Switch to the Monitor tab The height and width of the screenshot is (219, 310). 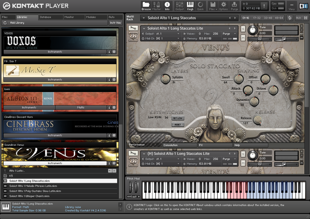pyautogui.click(x=74, y=17)
